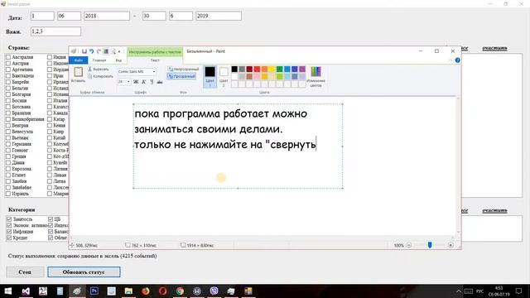
Task: Open quick access toolbar customize arrow
Action: [119, 51]
